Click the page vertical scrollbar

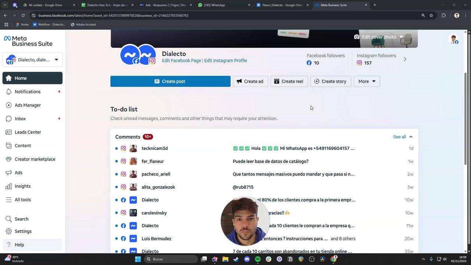(x=466, y=118)
